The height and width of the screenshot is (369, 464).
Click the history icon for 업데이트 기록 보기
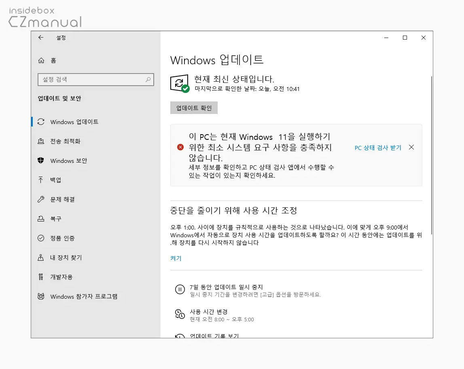pyautogui.click(x=180, y=336)
